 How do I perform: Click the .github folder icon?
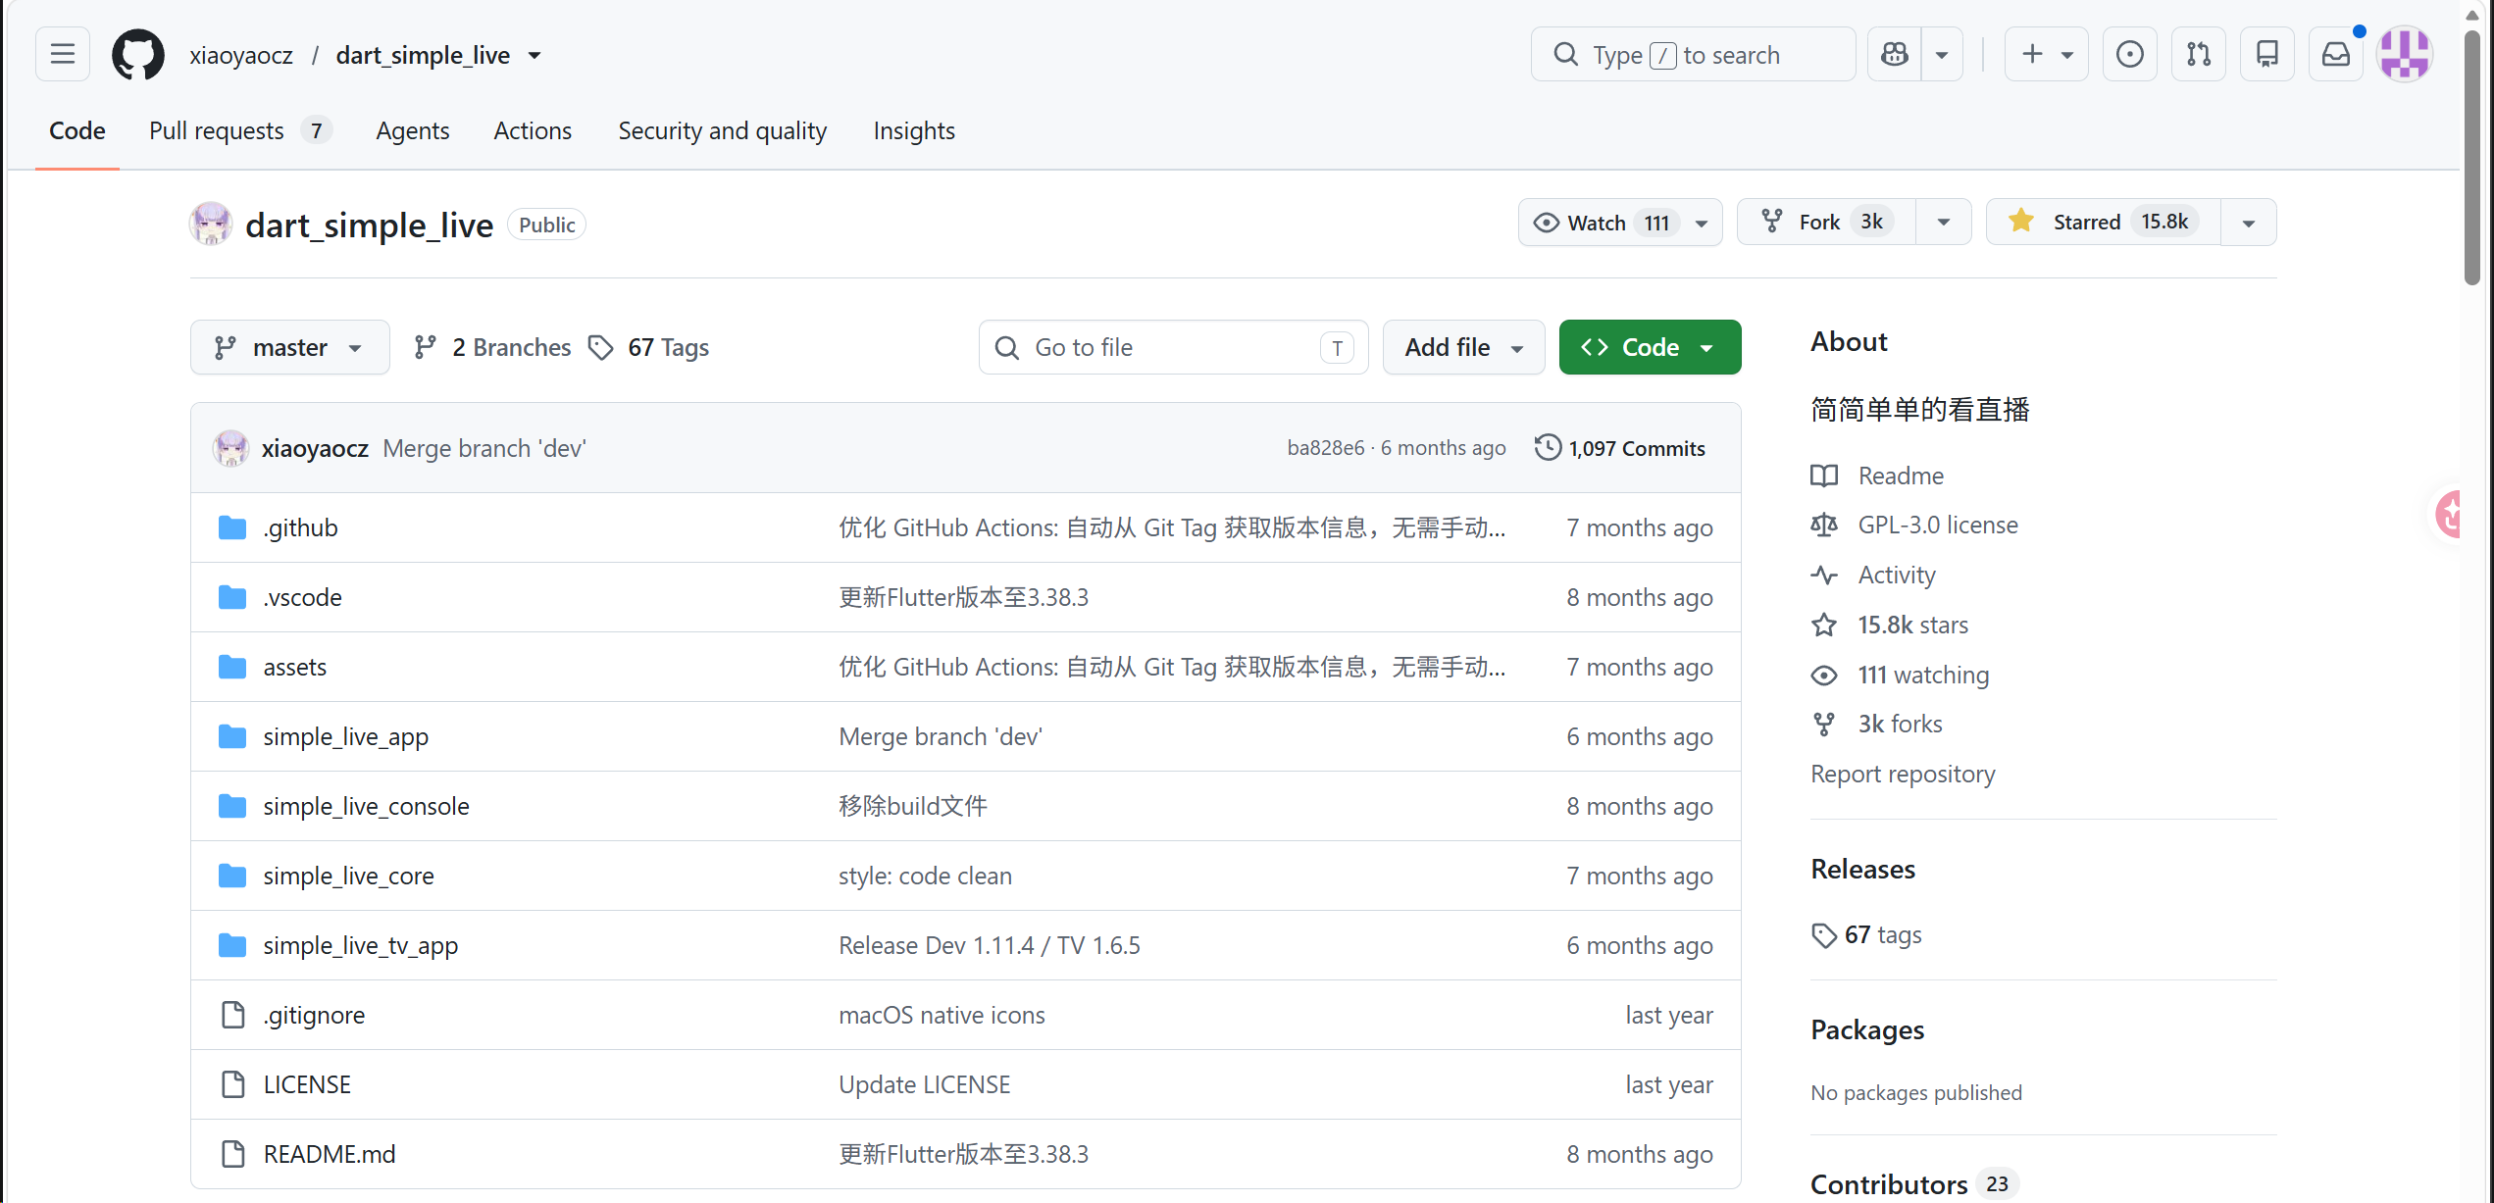click(x=232, y=527)
